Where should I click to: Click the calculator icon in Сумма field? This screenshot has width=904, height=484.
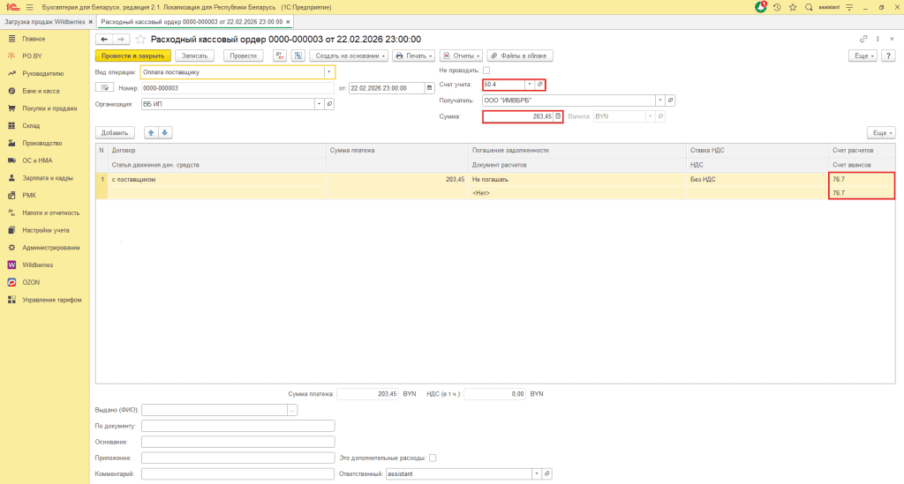557,116
